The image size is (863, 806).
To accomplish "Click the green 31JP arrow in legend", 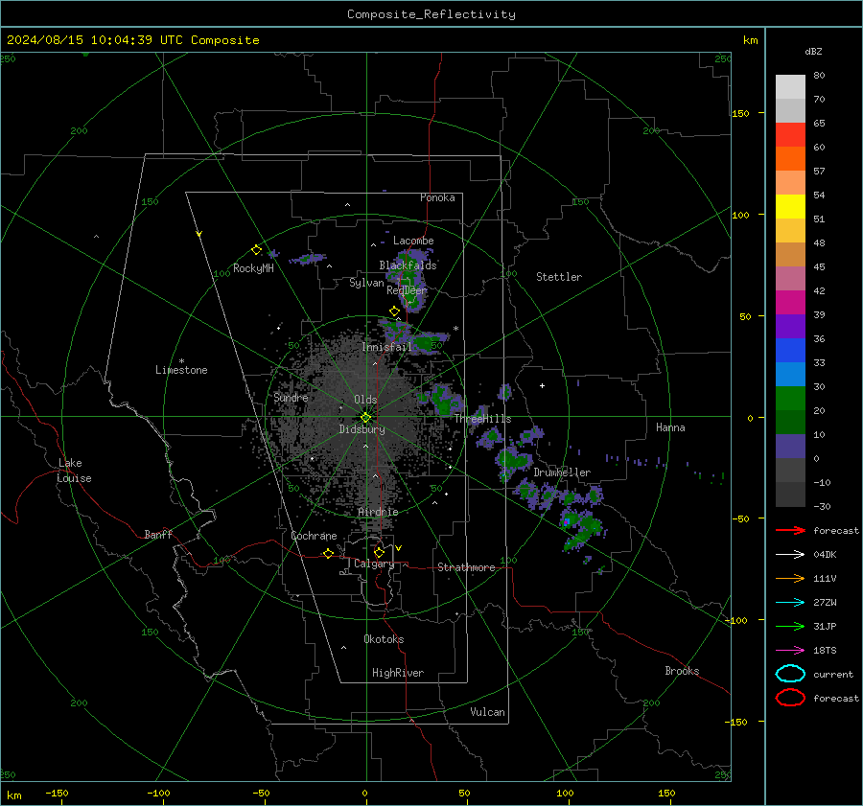I will point(790,626).
